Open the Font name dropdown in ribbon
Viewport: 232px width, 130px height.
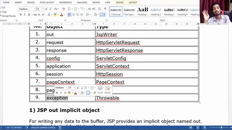(35, 9)
